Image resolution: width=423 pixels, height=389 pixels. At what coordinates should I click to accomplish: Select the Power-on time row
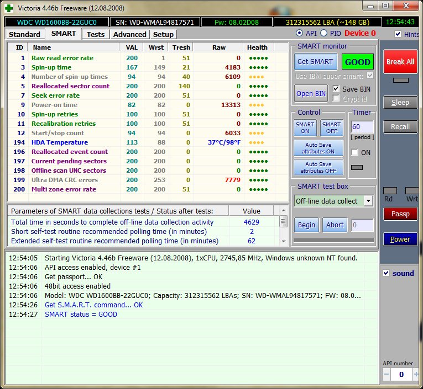coord(148,105)
